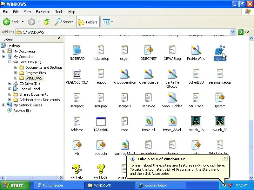The image size is (254, 190).
Task: Expand My Network Places node
Action: click(x=3, y=105)
